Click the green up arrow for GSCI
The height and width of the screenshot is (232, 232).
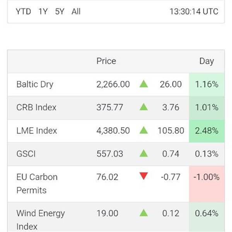click(x=144, y=154)
